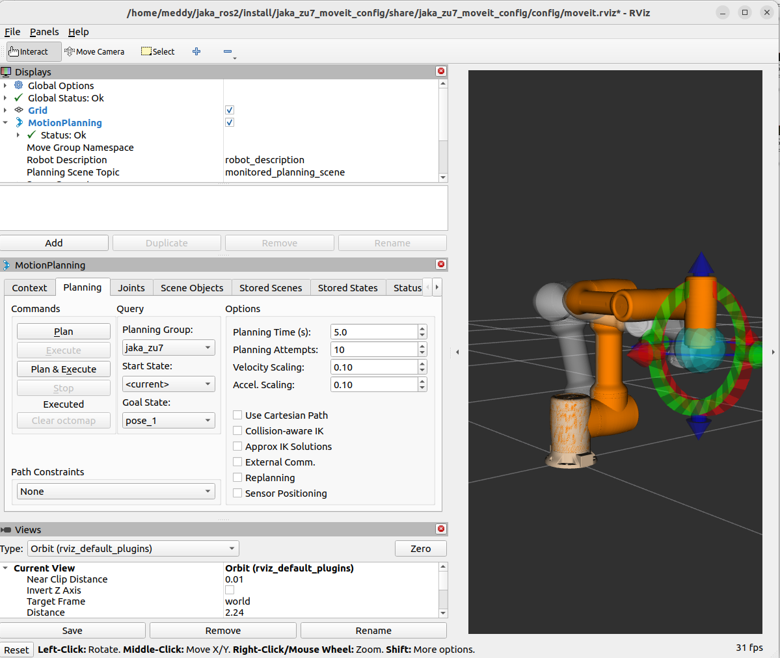Screen dimensions: 780x658
Task: Enable the Replanning option
Action: 237,477
